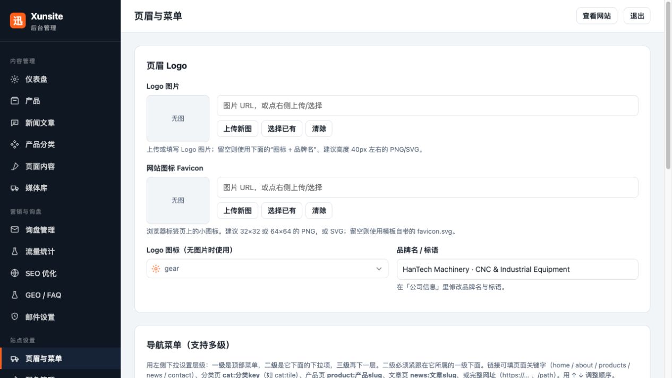Open 页面内容 from the sidebar

tap(60, 166)
